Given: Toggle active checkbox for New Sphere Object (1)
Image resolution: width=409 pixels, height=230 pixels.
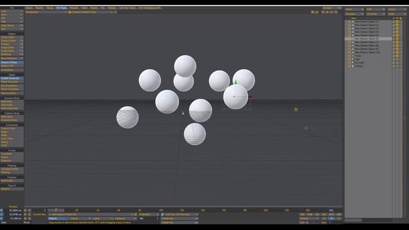Looking at the screenshot, I should 394,22.
